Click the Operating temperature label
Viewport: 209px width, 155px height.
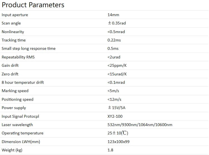pyautogui.click(x=23, y=133)
